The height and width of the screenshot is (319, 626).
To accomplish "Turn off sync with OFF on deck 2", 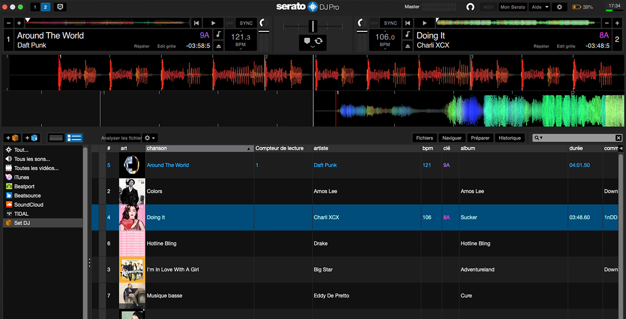I will [374, 23].
